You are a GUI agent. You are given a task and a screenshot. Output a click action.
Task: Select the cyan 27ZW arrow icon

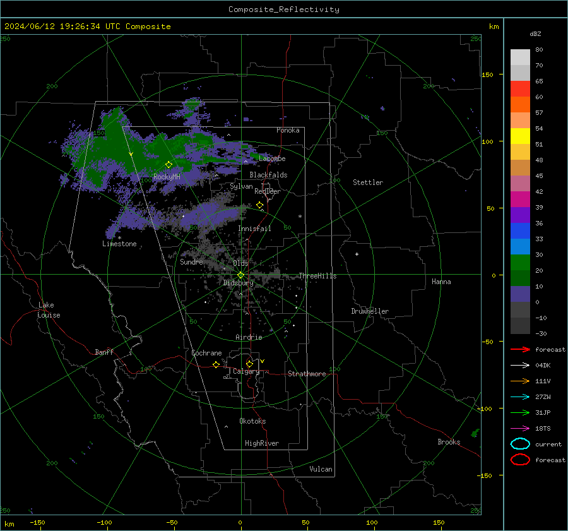pyautogui.click(x=520, y=397)
